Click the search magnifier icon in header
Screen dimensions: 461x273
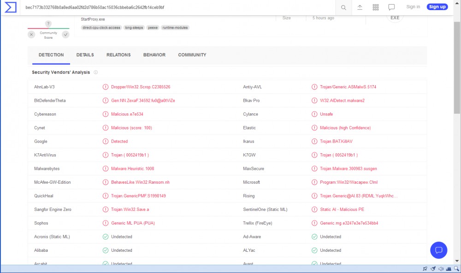pos(343,7)
